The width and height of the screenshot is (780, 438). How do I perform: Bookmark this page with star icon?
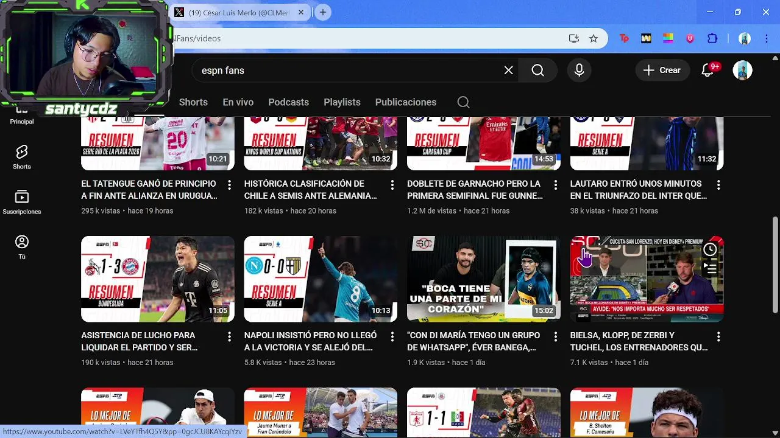tap(594, 38)
